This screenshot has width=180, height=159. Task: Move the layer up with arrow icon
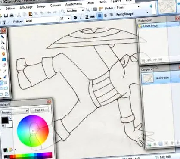[x=172, y=143]
